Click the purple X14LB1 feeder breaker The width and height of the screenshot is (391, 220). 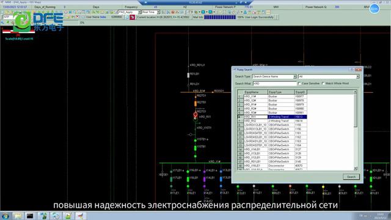click(204, 179)
